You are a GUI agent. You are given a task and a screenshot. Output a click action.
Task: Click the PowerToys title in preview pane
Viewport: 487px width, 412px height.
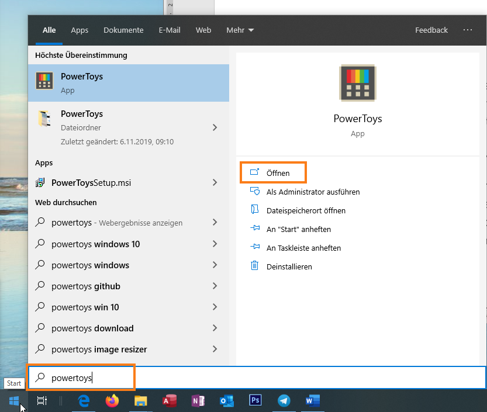(x=357, y=119)
